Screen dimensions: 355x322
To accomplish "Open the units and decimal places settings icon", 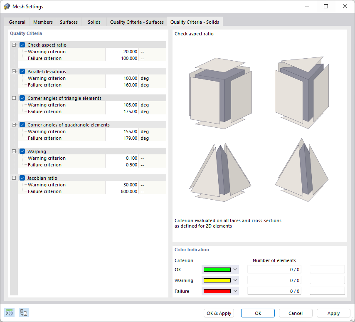I will point(9,312).
